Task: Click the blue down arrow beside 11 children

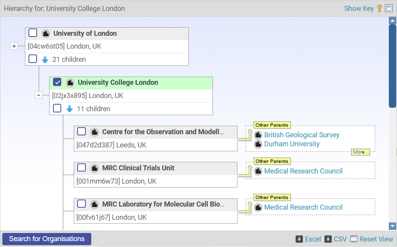Action: pos(69,109)
